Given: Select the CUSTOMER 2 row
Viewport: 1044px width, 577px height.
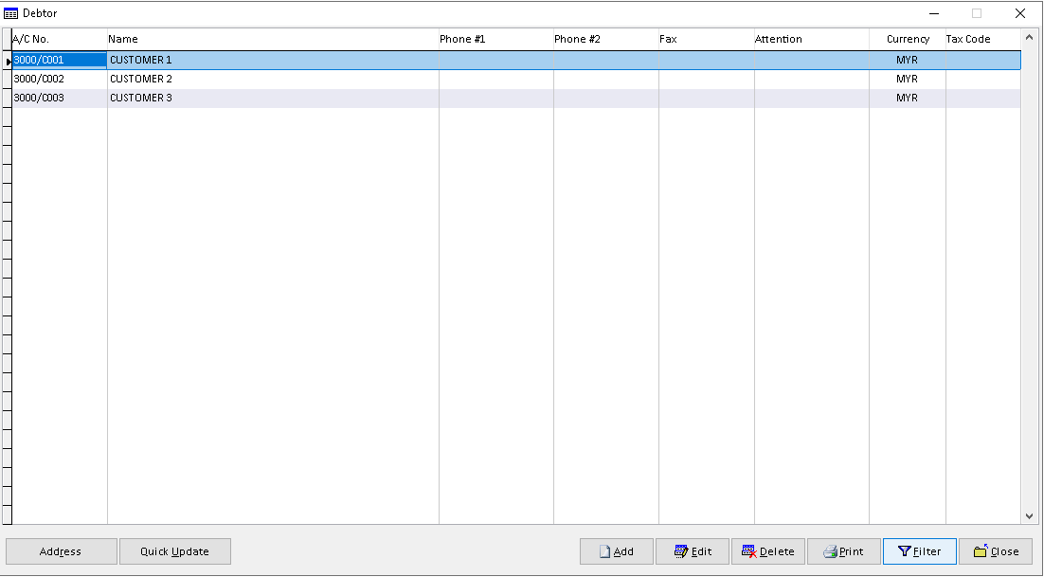Looking at the screenshot, I should click(141, 79).
